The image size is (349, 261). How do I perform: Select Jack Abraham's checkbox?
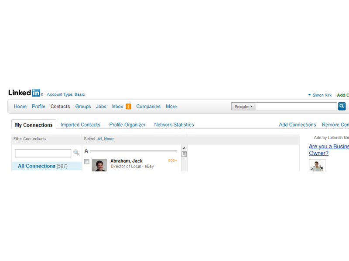(86, 161)
